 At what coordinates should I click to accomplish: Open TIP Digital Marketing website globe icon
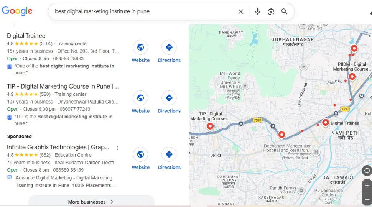tap(140, 98)
